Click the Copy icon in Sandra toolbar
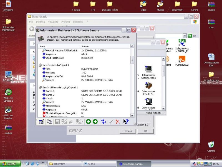The width and height of the screenshot is (222, 167). pos(49,122)
